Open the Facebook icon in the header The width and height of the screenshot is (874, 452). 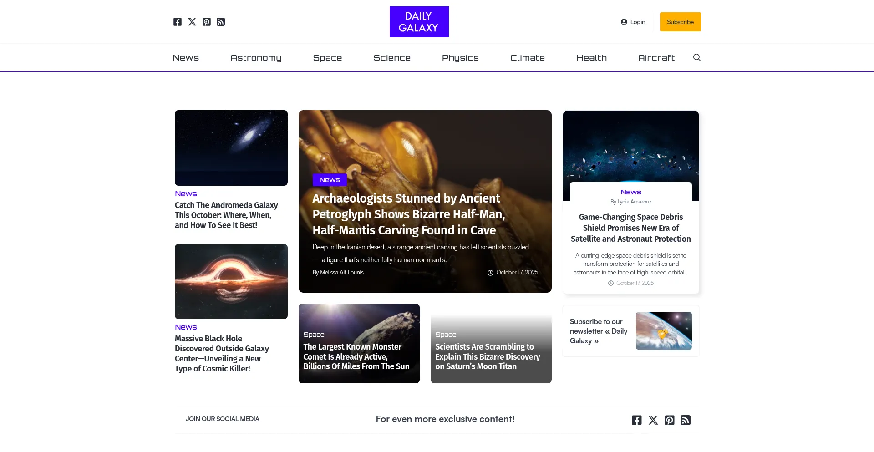click(x=178, y=22)
